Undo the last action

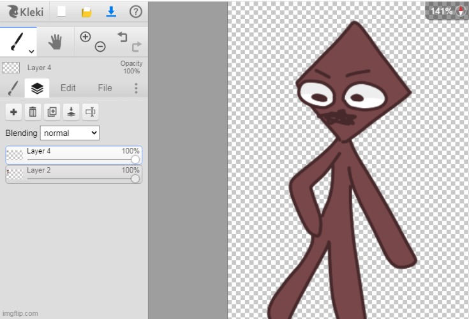point(122,37)
